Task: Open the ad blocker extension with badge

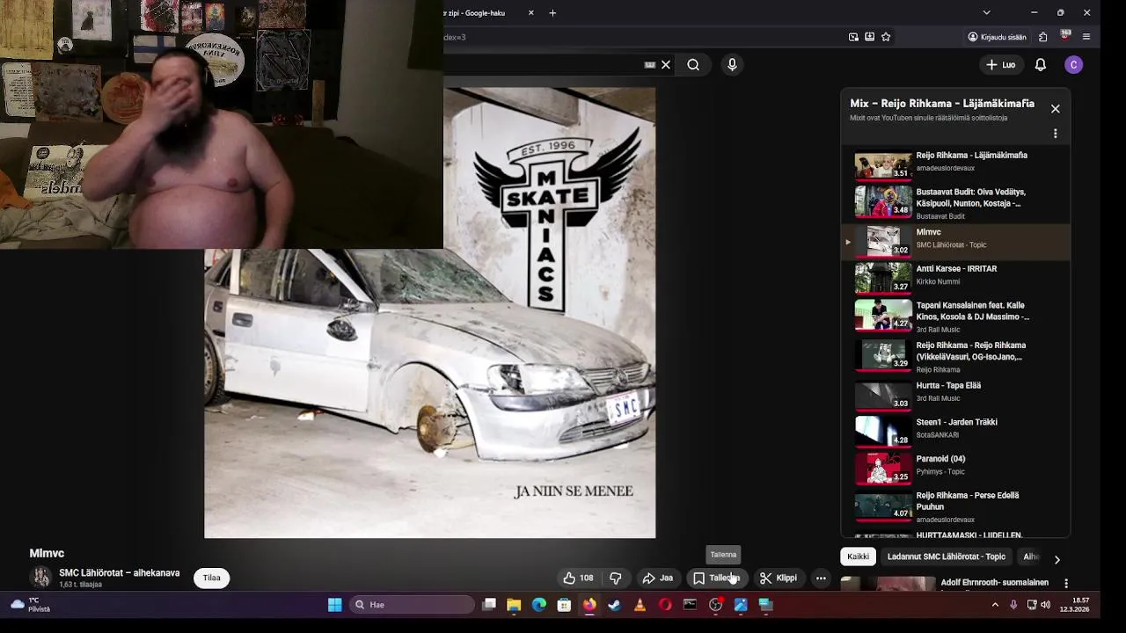Action: 1064,37
